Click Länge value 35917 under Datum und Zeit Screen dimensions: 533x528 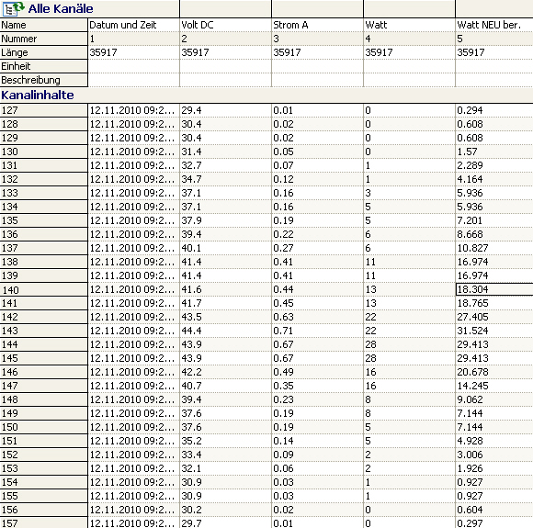103,52
